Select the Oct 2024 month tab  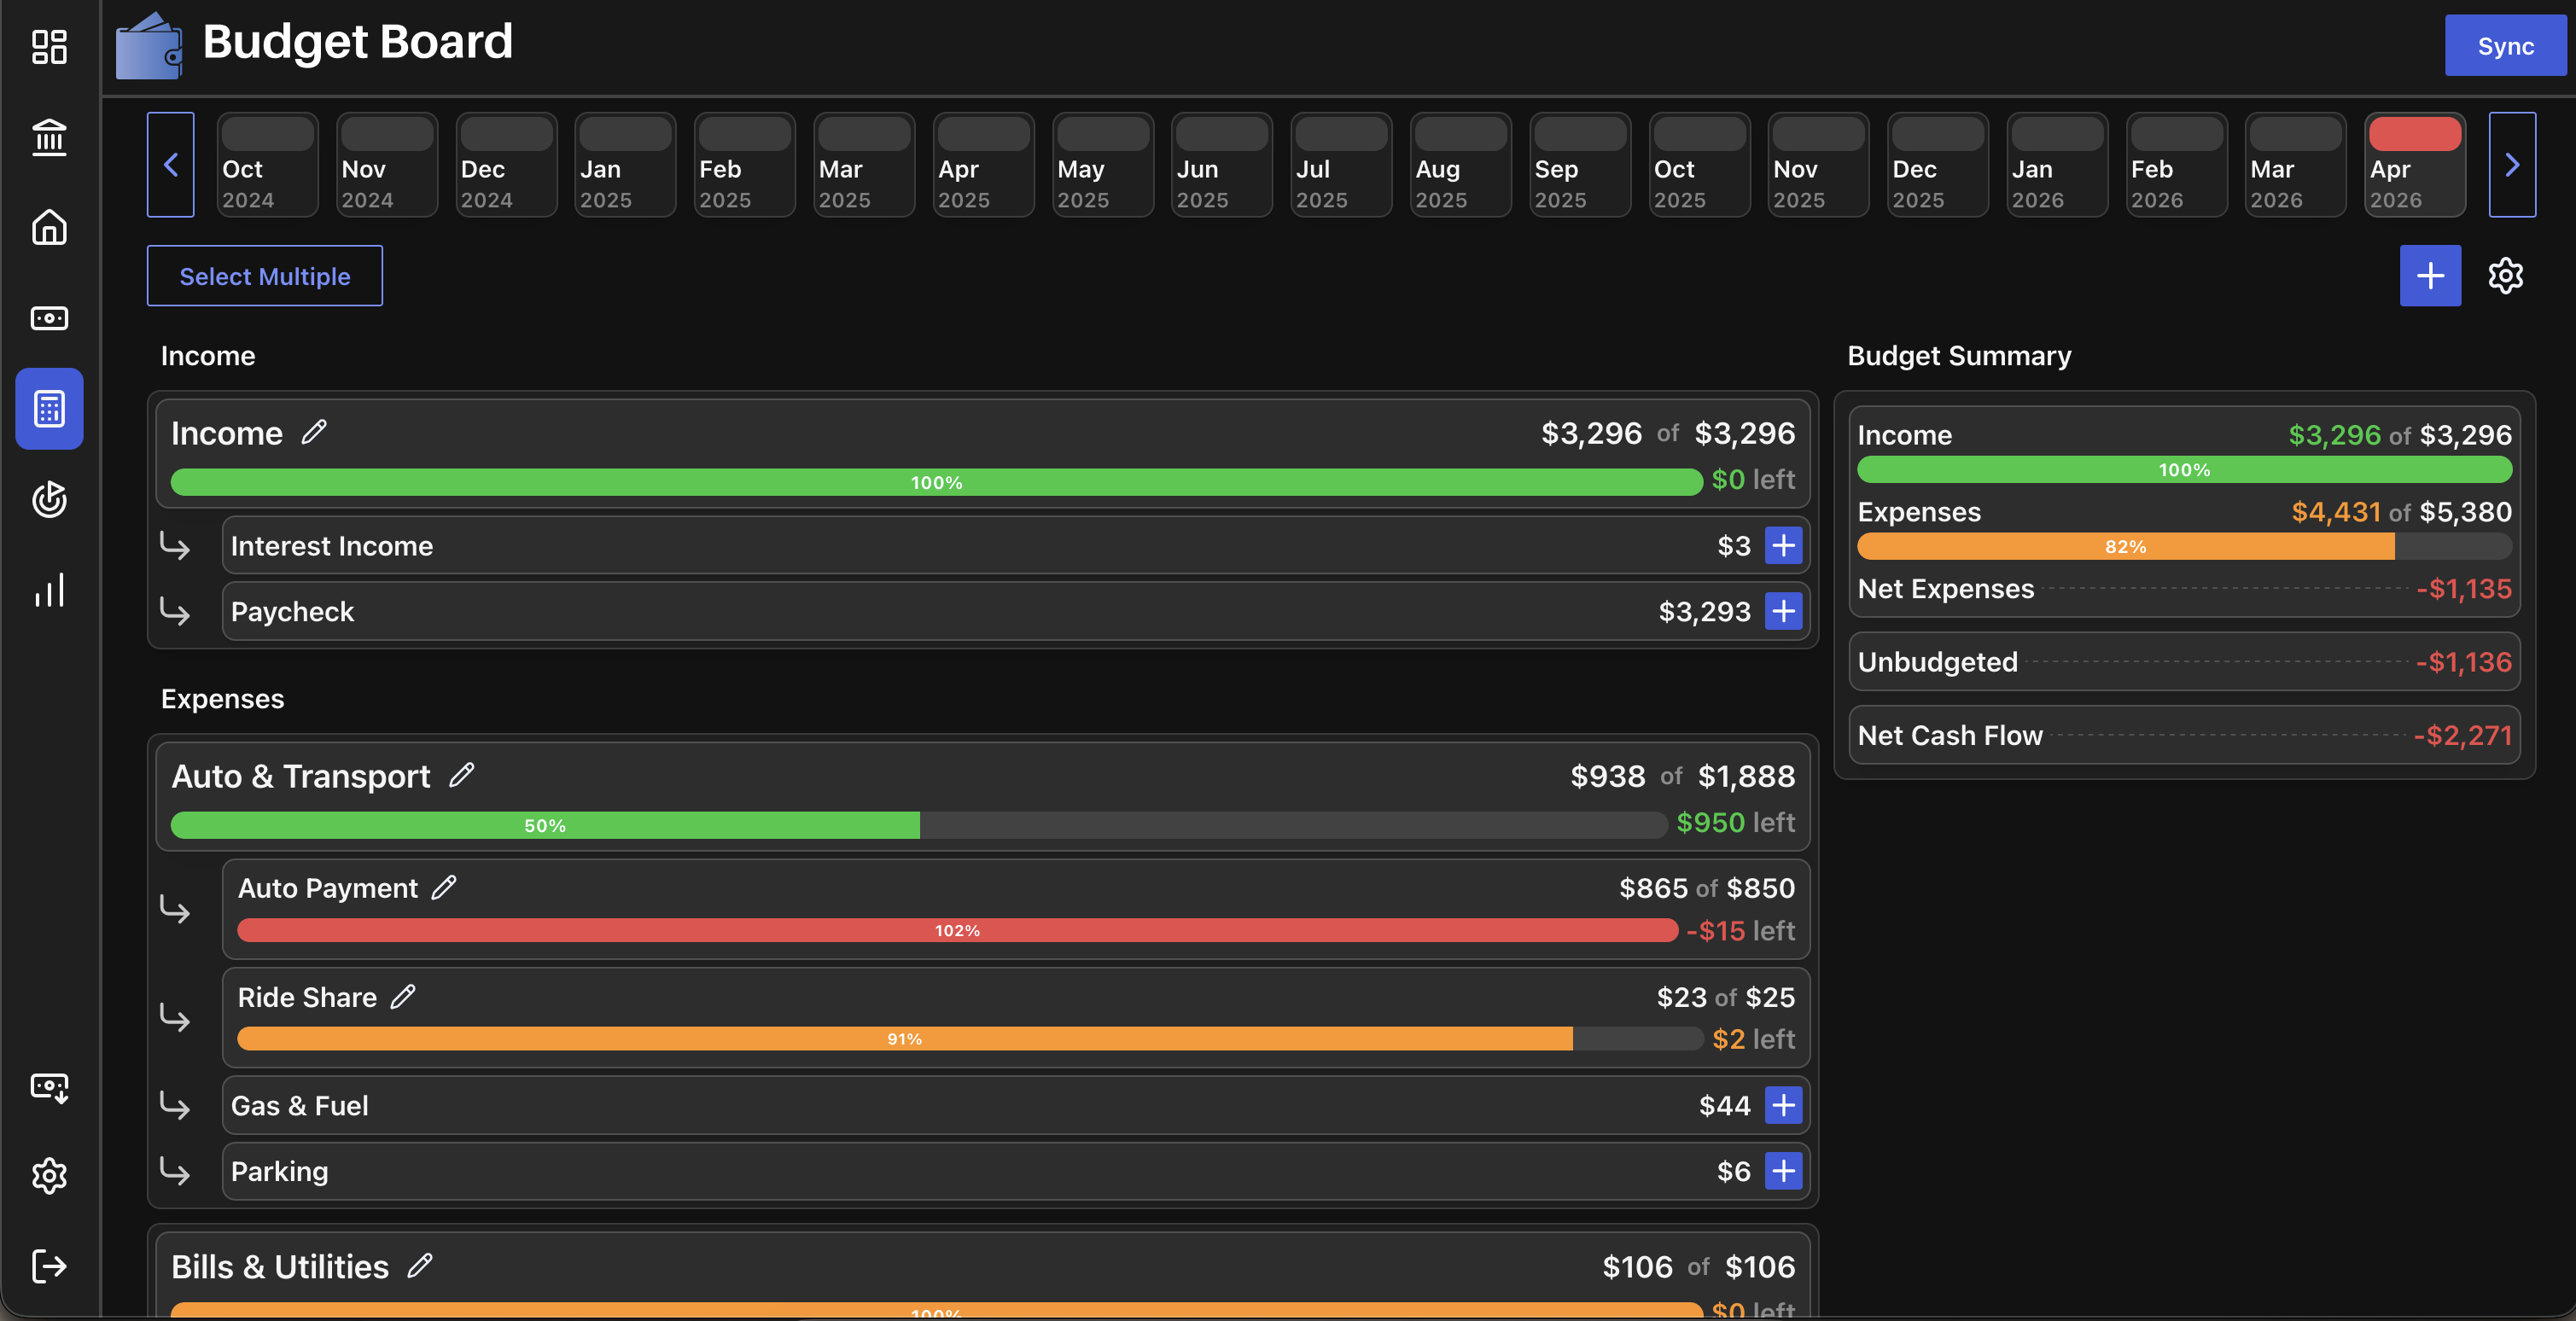coord(268,164)
